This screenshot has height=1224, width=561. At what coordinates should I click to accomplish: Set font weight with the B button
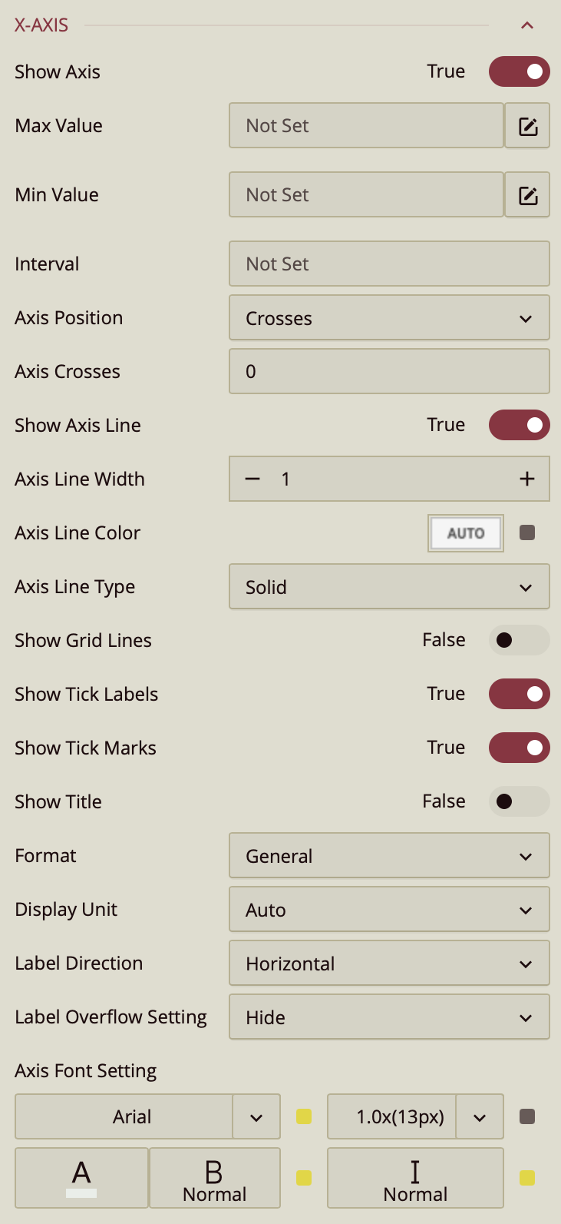214,1178
